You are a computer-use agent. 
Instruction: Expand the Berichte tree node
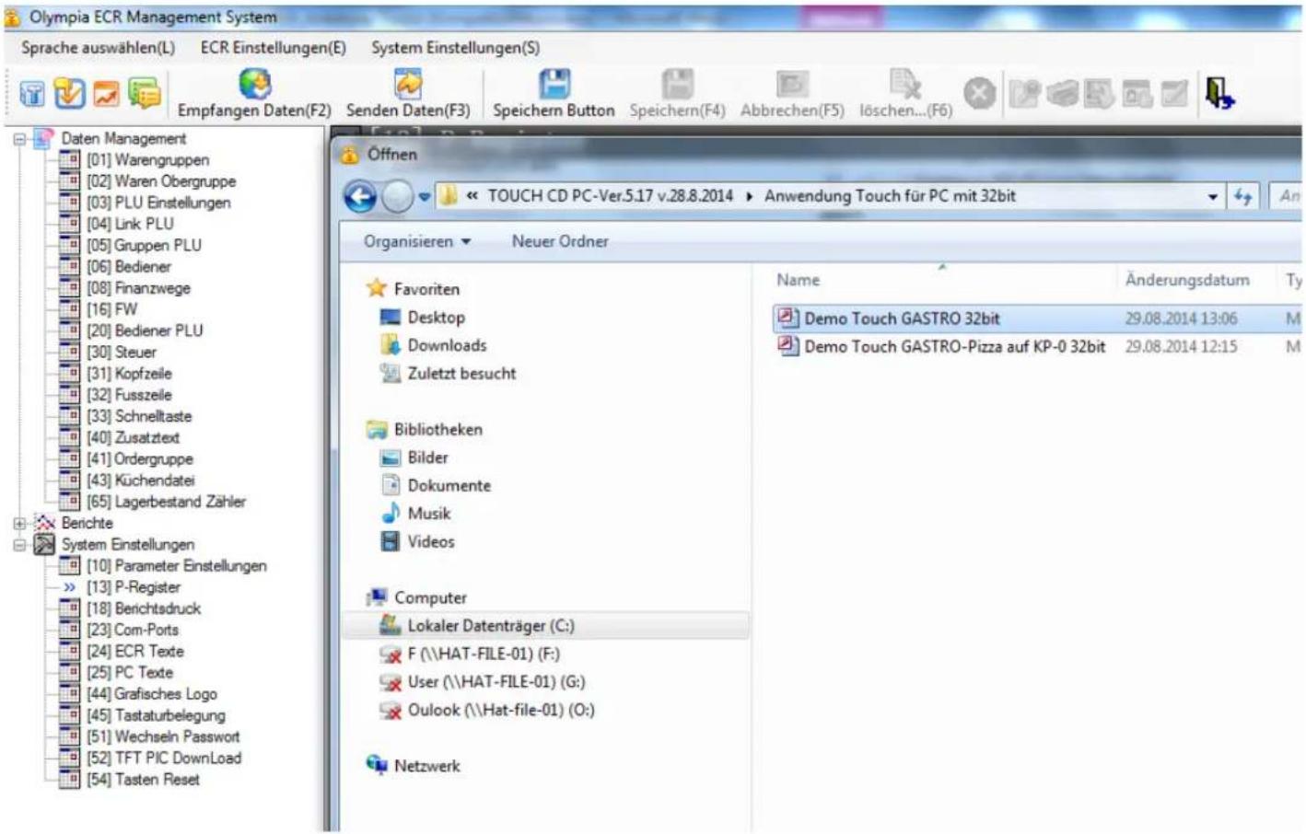18,524
